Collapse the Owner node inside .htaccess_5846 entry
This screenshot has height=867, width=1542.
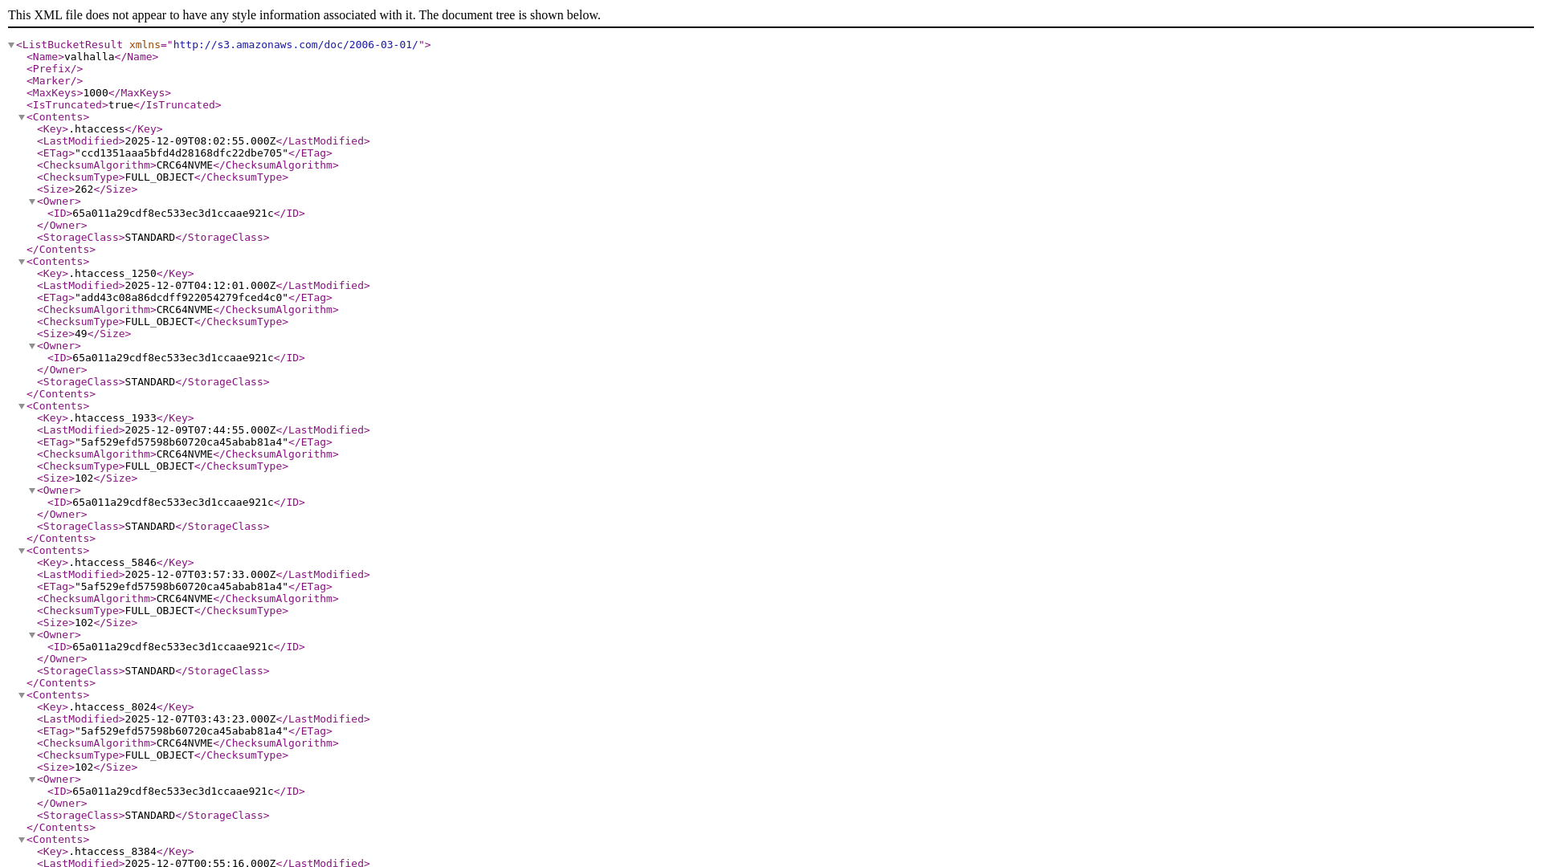pos(32,635)
